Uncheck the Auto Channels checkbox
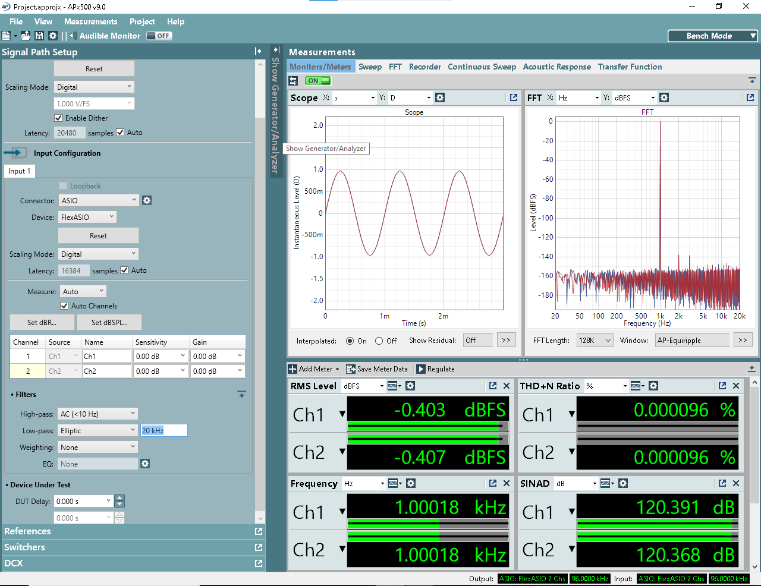This screenshot has width=761, height=586. point(64,306)
